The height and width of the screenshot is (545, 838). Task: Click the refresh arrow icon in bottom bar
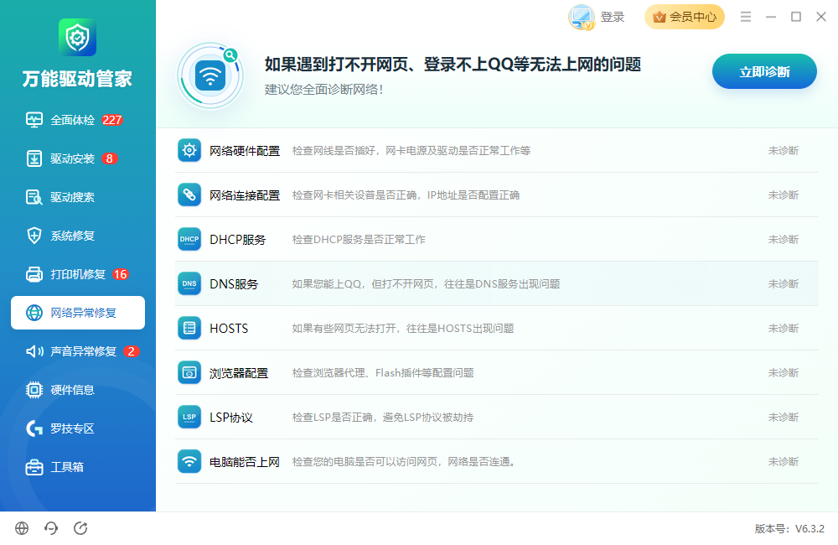point(80,528)
